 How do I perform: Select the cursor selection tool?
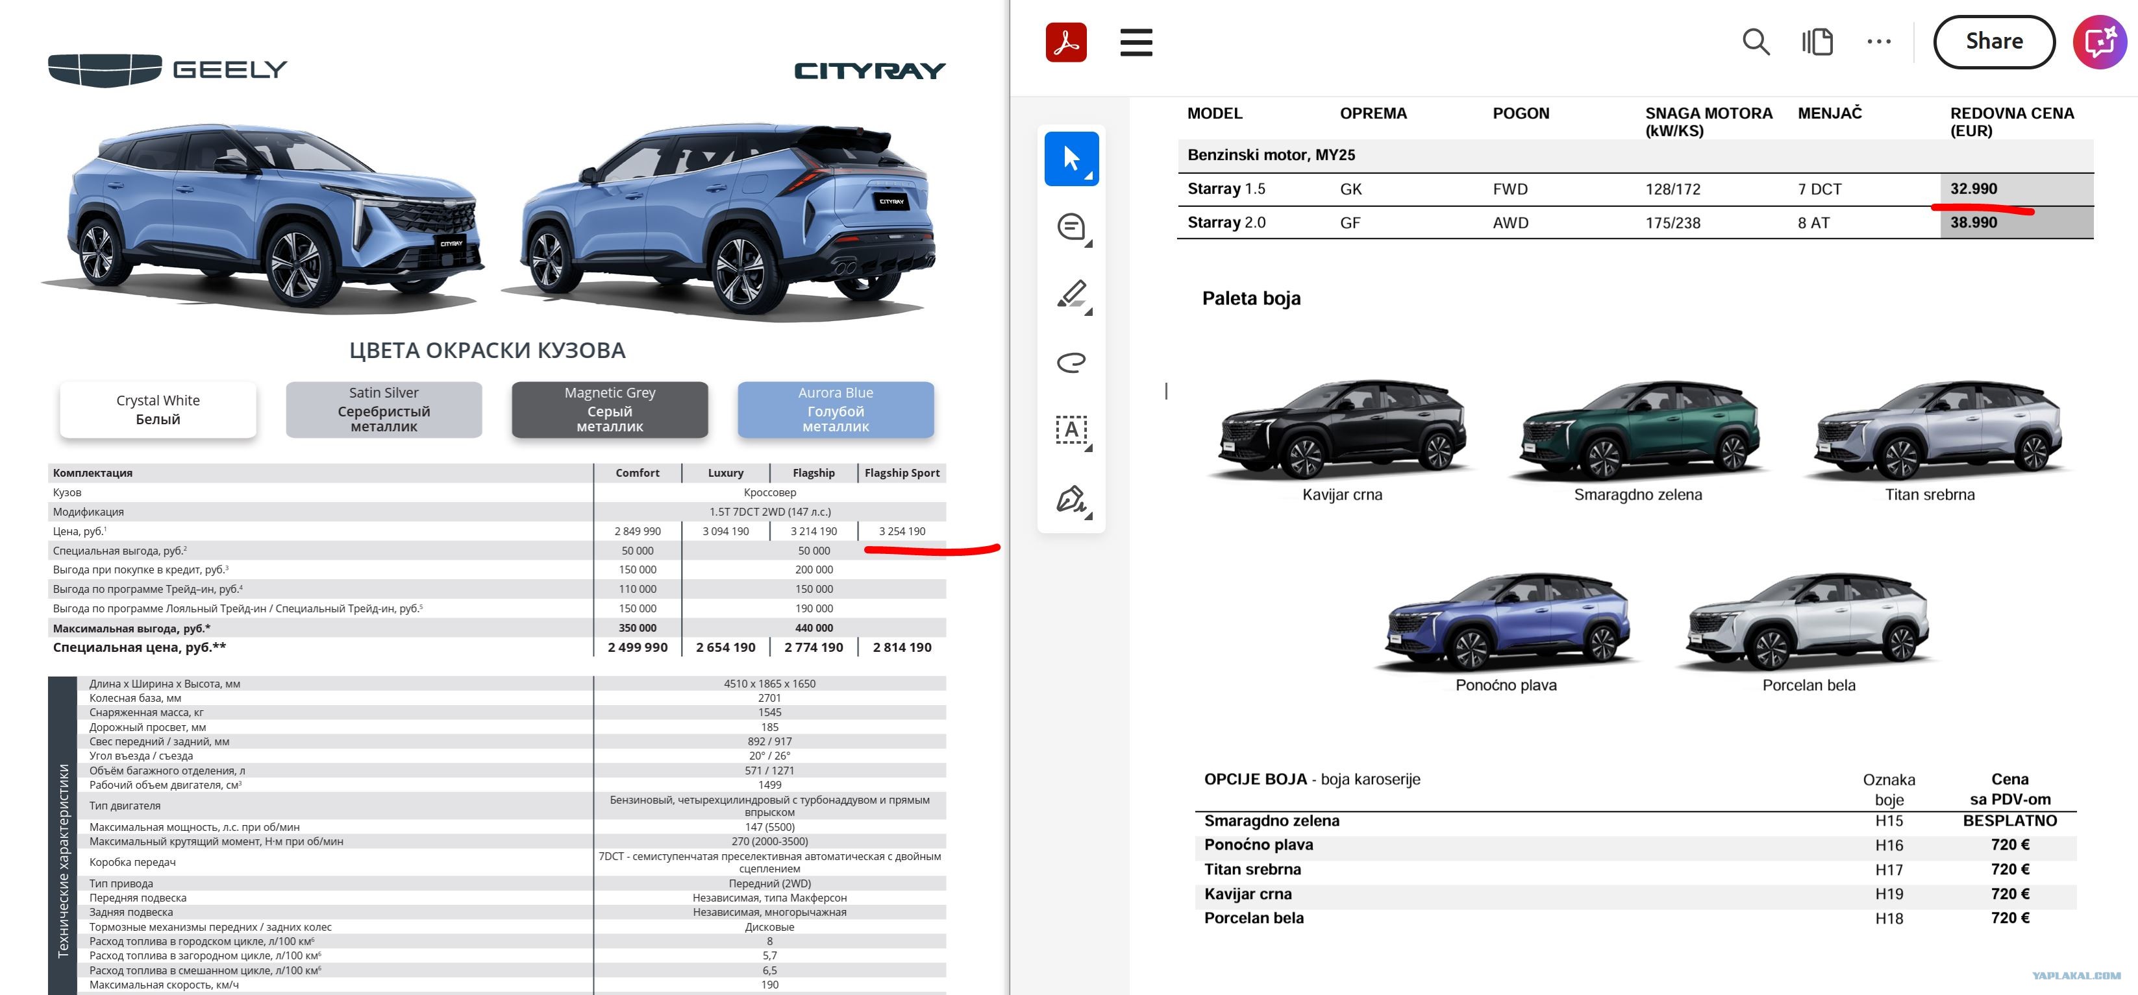(x=1071, y=158)
